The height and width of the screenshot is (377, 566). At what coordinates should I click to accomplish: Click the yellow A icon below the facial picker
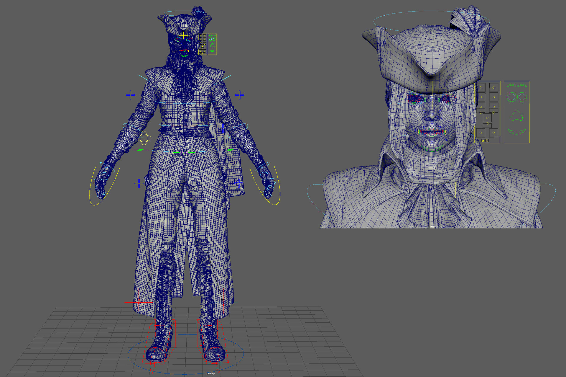pos(483,141)
